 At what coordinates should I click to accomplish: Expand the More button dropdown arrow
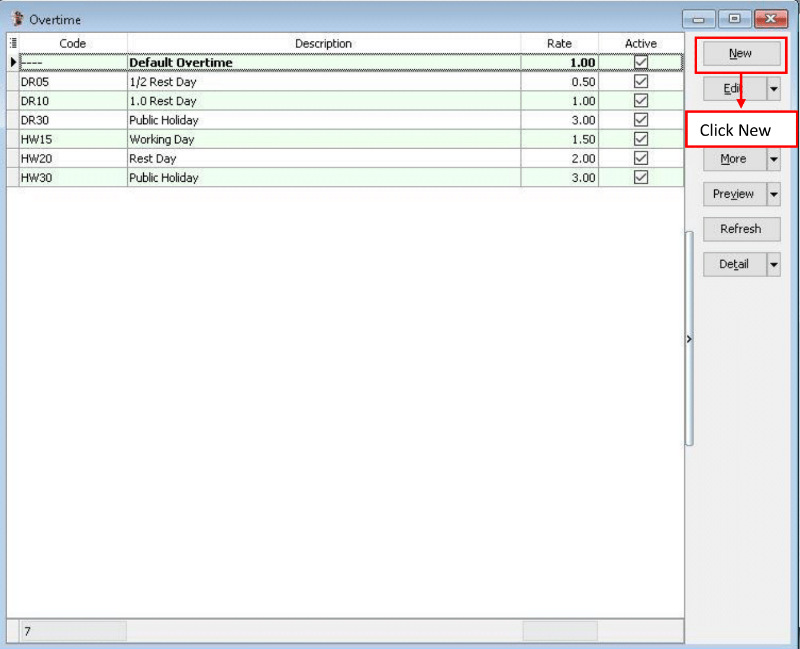[x=774, y=159]
